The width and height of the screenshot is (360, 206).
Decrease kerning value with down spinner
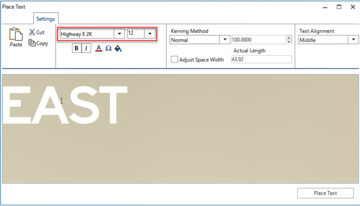[289, 42]
